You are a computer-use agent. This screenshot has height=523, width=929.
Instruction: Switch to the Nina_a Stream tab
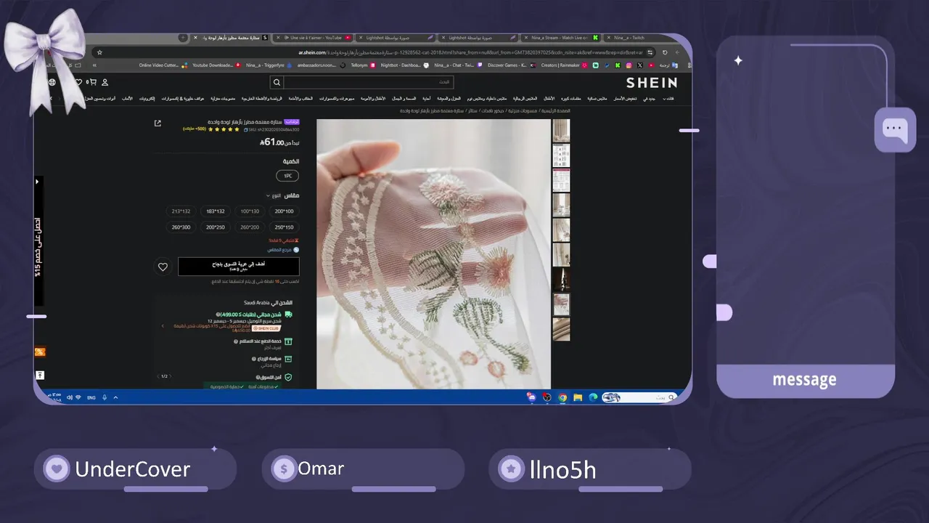pyautogui.click(x=559, y=38)
